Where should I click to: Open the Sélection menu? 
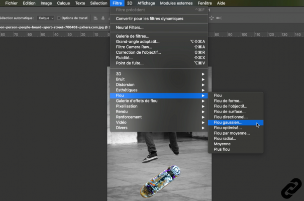pos(98,3)
